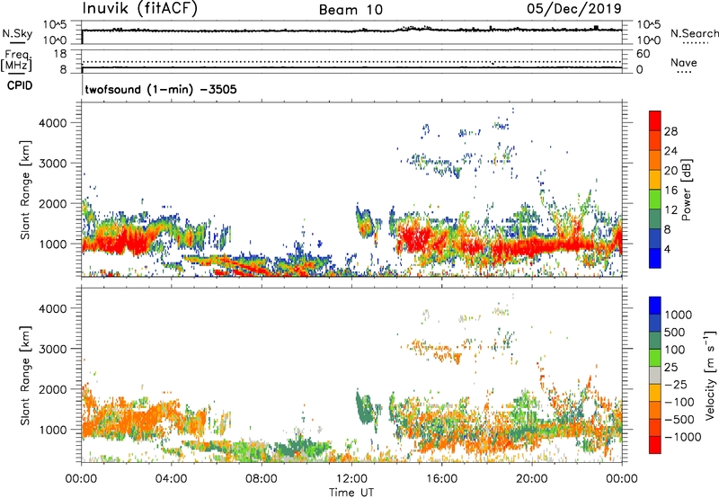This screenshot has height=498, width=719.
Task: Click the date label '05/Dec/2019'
Action: [574, 9]
